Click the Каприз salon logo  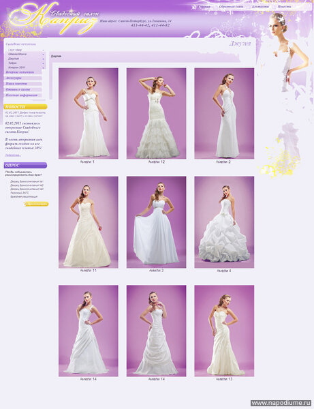pos(53,18)
